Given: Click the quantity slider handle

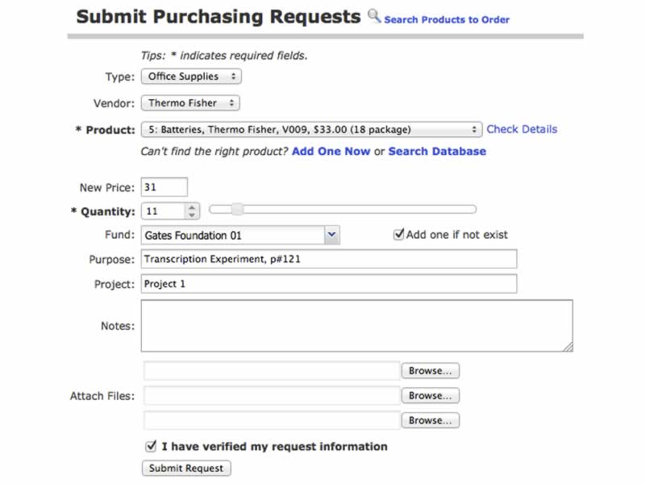Looking at the screenshot, I should tap(237, 210).
